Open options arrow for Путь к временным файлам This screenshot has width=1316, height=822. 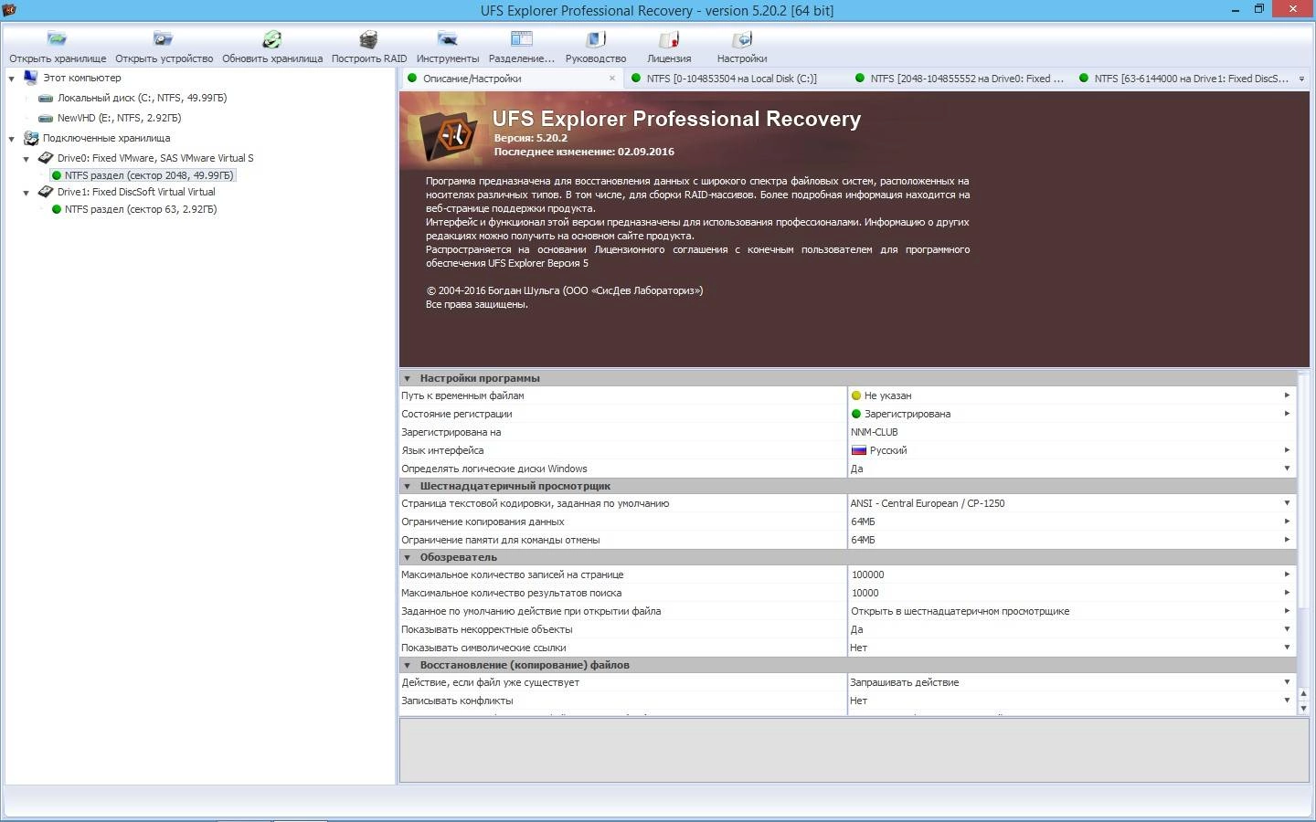tap(1287, 395)
